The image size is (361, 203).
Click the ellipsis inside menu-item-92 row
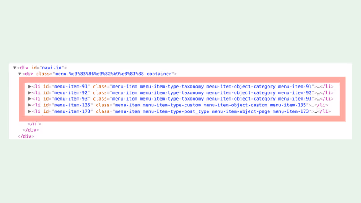[319, 93]
